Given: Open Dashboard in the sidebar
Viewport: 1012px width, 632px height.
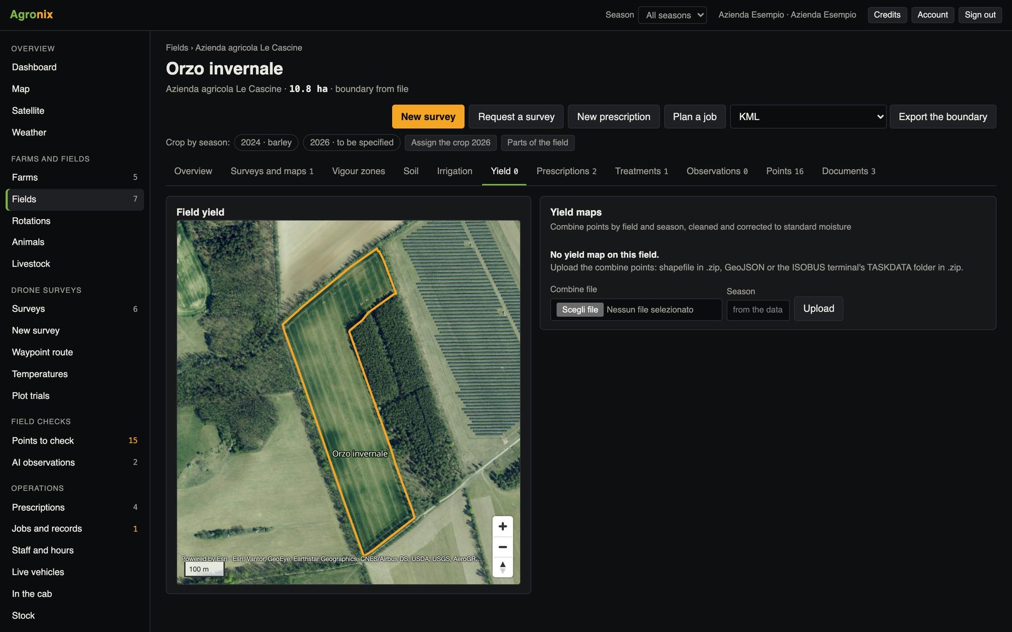Looking at the screenshot, I should pyautogui.click(x=75, y=67).
